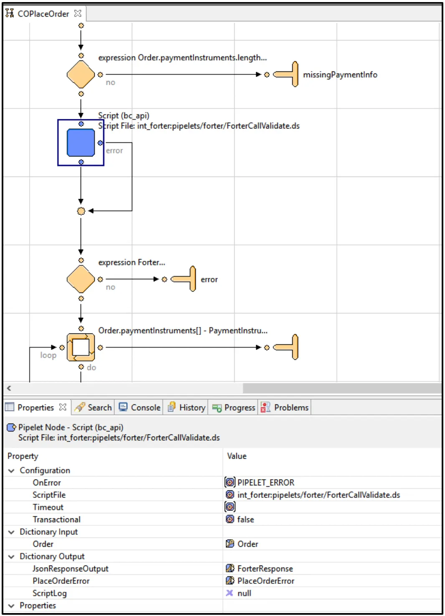Screen dimensions: 445x616
Task: Select the OnError property row
Action: (223, 482)
